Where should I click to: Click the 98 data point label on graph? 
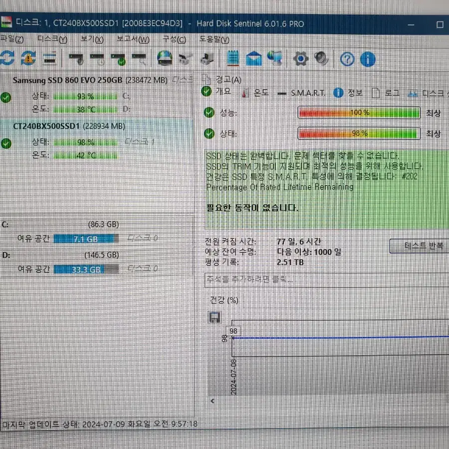coord(233,331)
